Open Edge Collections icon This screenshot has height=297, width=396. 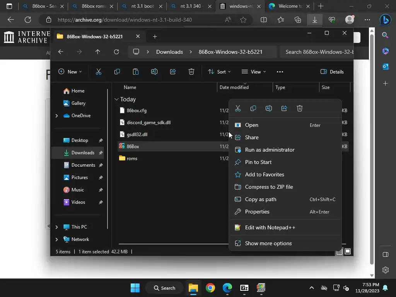[298, 20]
